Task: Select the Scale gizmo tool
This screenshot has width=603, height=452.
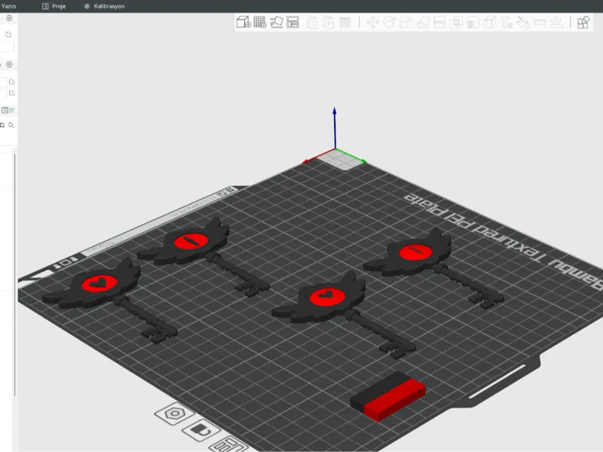Action: 406,23
